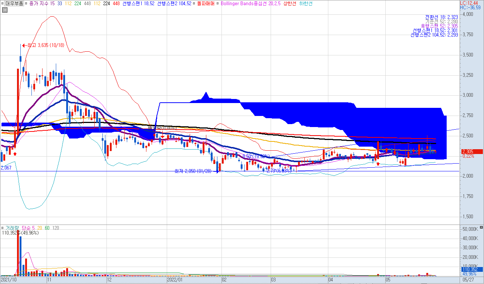The height and width of the screenshot is (284, 484).
Task: Toggle the square marker before 거래량
Action: click(3, 228)
